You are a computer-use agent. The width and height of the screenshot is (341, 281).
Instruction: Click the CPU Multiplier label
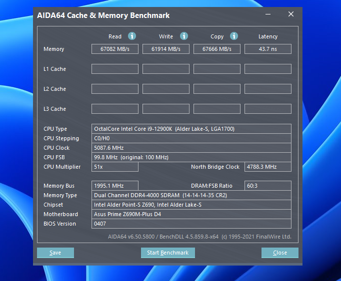[x=62, y=167]
